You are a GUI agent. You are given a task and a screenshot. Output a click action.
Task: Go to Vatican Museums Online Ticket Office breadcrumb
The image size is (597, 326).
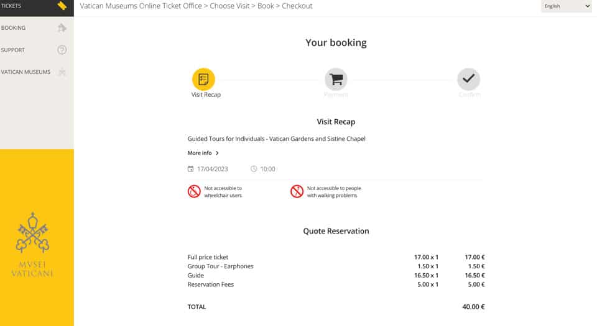click(141, 6)
